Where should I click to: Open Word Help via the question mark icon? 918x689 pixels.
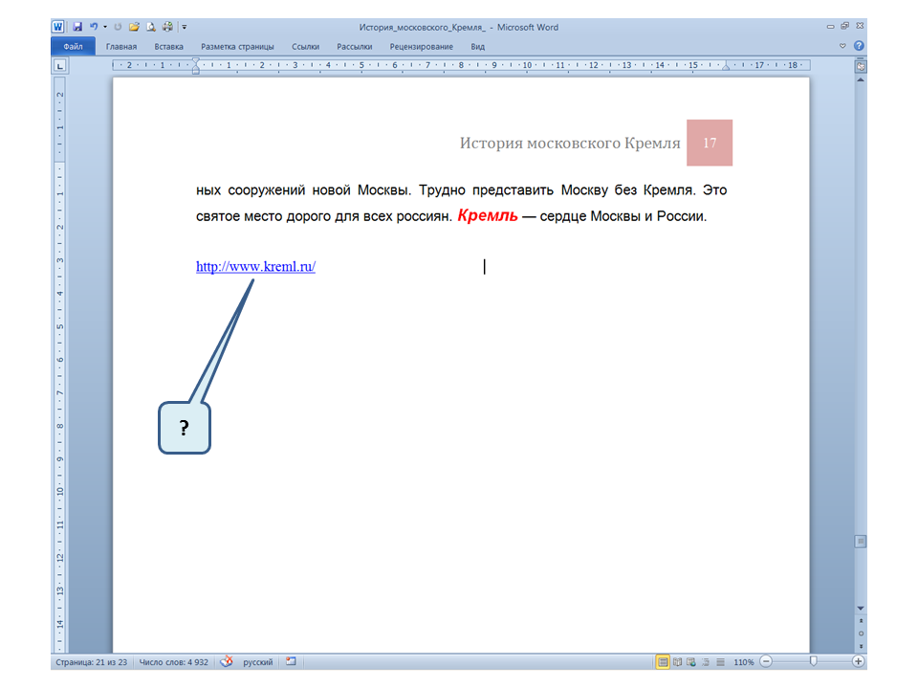[859, 46]
